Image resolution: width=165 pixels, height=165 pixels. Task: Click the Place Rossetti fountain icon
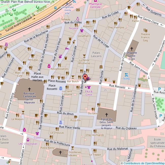click(60, 88)
